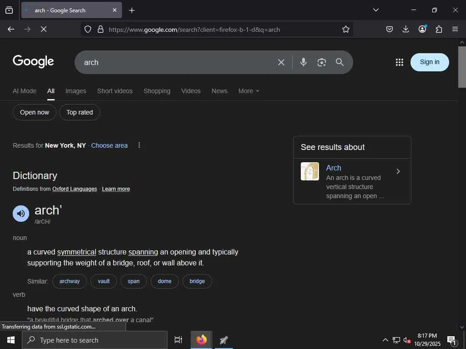This screenshot has height=349, width=466.
Task: Click the Windows taskbar search box
Action: (x=95, y=340)
